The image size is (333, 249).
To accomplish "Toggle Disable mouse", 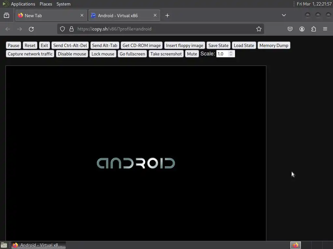I will tap(72, 54).
